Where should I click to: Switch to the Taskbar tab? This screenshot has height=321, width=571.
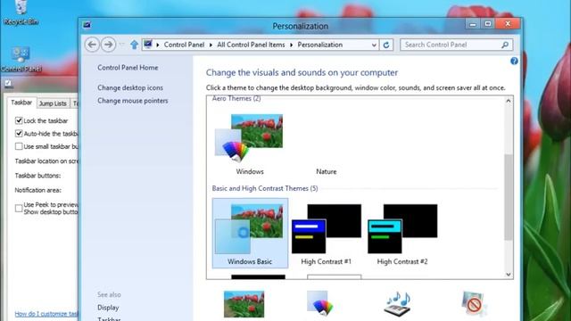coord(21,103)
